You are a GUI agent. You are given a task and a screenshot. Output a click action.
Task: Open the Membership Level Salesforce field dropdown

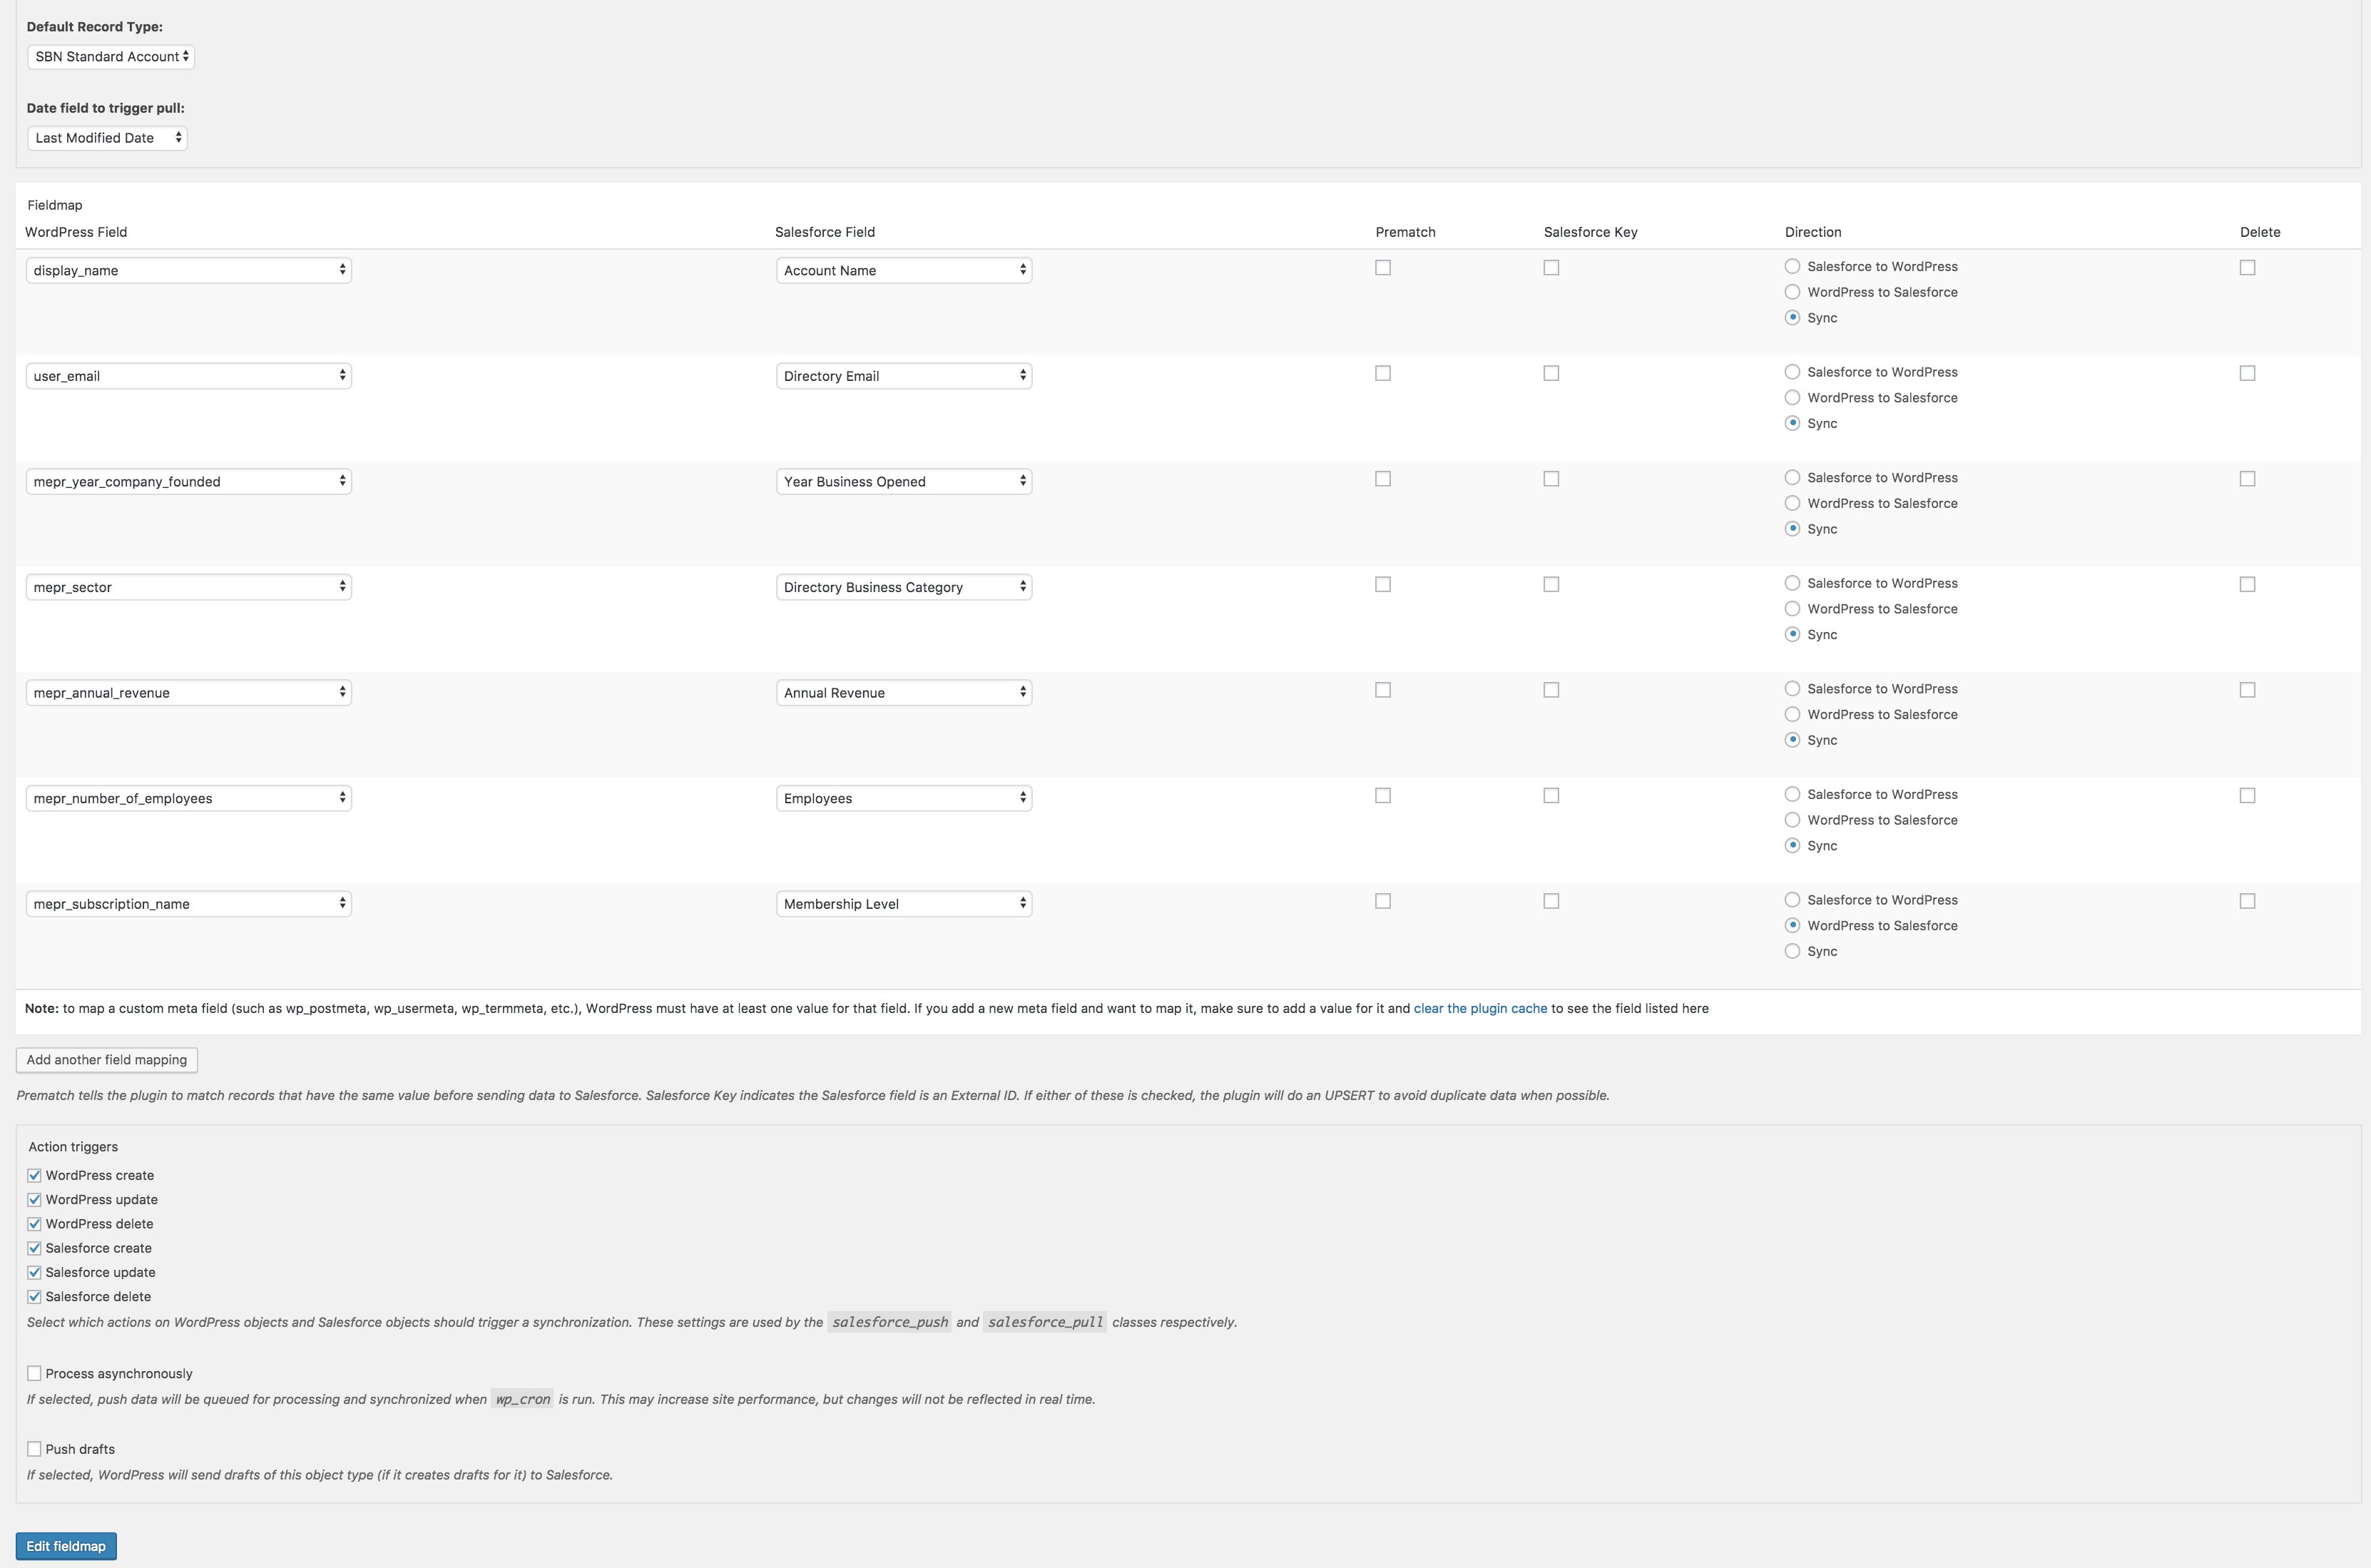(x=902, y=903)
